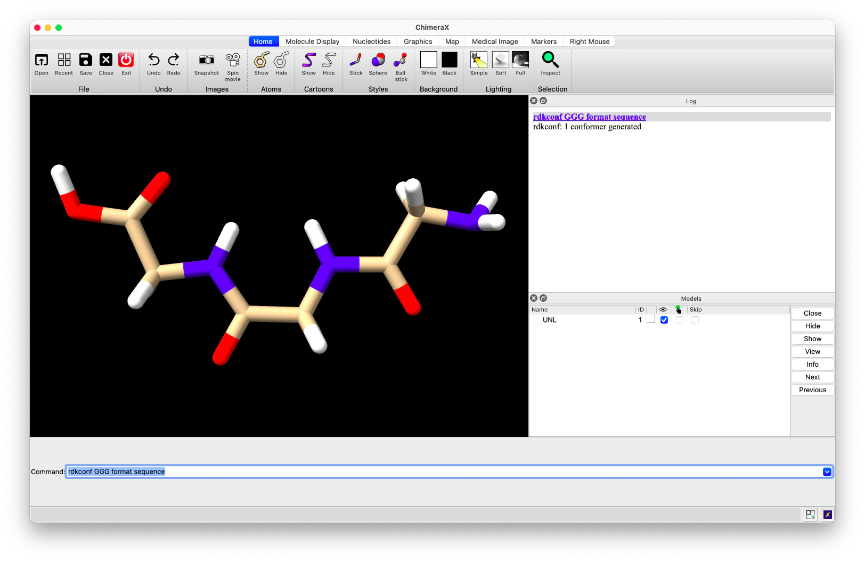Click the Close session icon in toolbar

(x=106, y=60)
